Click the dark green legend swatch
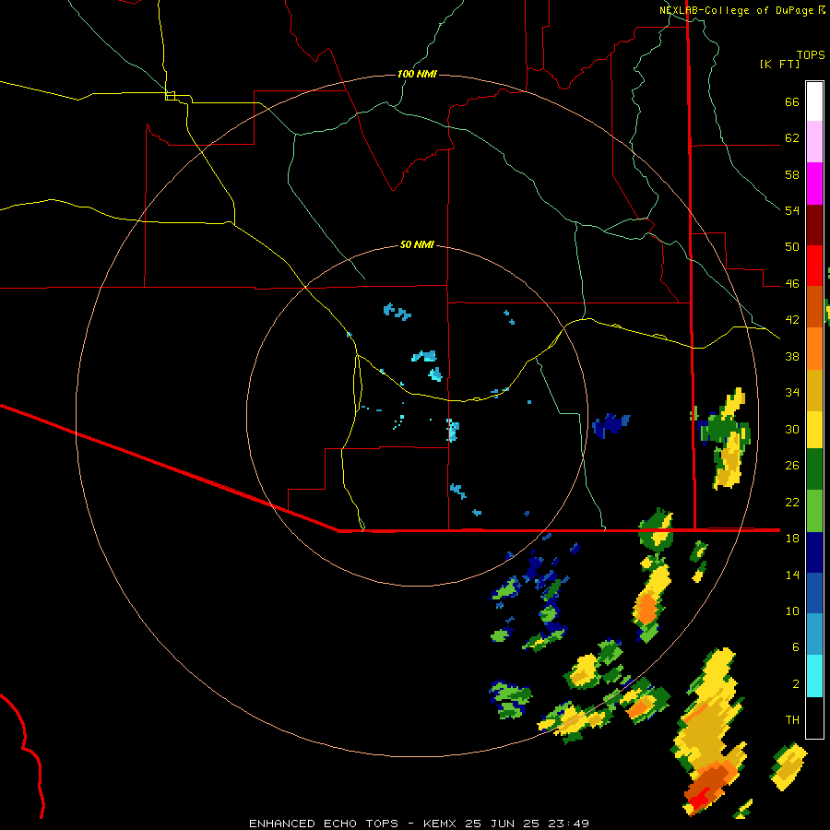The image size is (830, 830). pos(814,469)
